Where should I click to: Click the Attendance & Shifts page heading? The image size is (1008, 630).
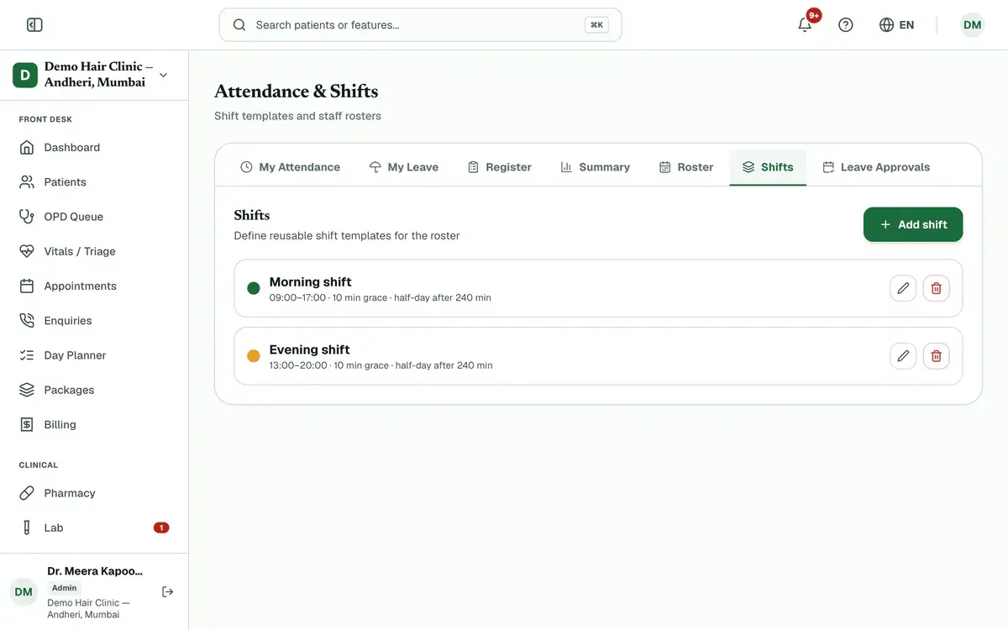296,92
